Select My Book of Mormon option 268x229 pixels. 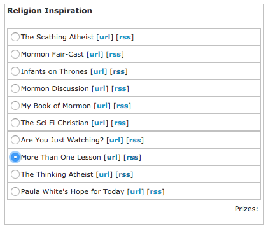(15, 106)
